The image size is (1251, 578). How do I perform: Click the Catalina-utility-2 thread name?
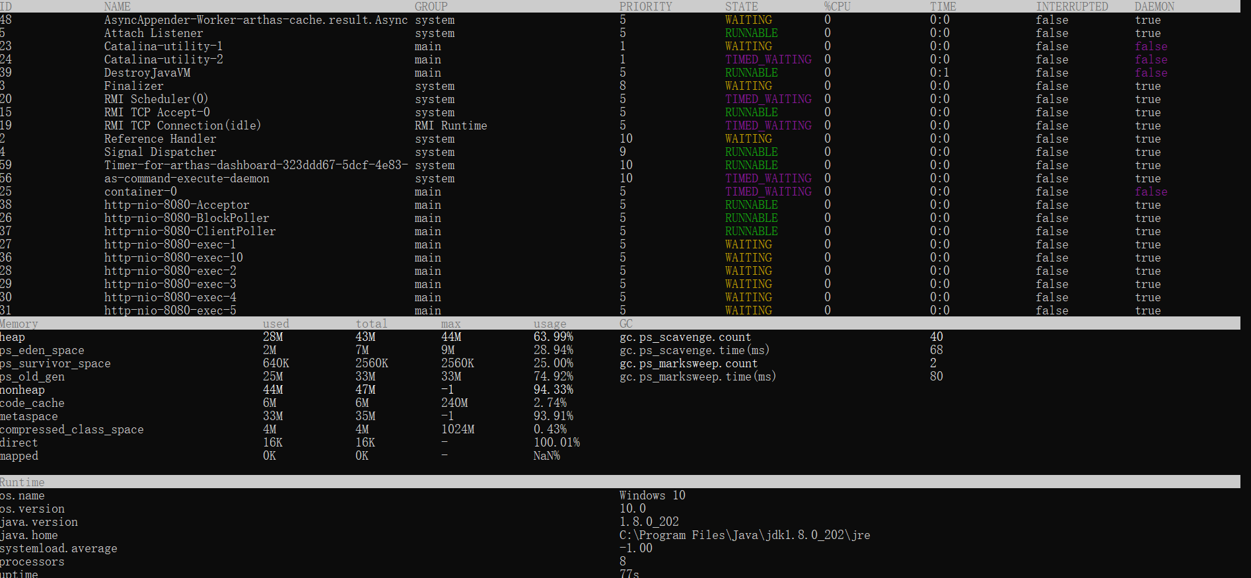tap(163, 59)
